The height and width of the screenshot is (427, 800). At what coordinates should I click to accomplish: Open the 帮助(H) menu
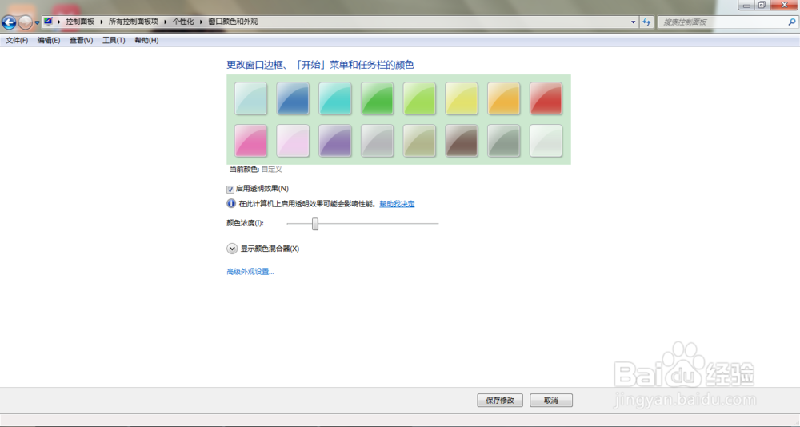pyautogui.click(x=146, y=40)
